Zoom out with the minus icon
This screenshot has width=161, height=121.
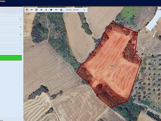(x=32, y=10)
